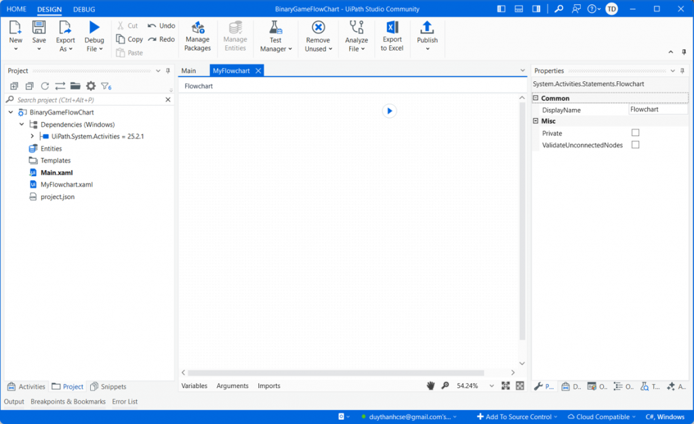Image resolution: width=694 pixels, height=424 pixels.
Task: Open the Snippets panel tab
Action: (x=108, y=387)
